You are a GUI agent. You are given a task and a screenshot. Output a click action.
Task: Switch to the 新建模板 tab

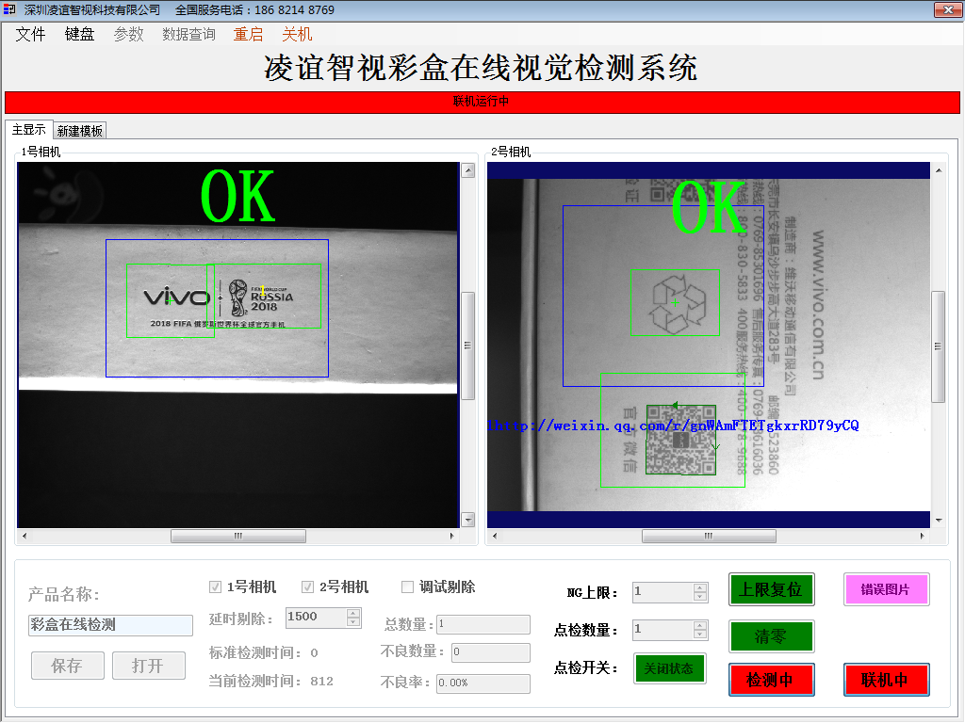tap(79, 131)
